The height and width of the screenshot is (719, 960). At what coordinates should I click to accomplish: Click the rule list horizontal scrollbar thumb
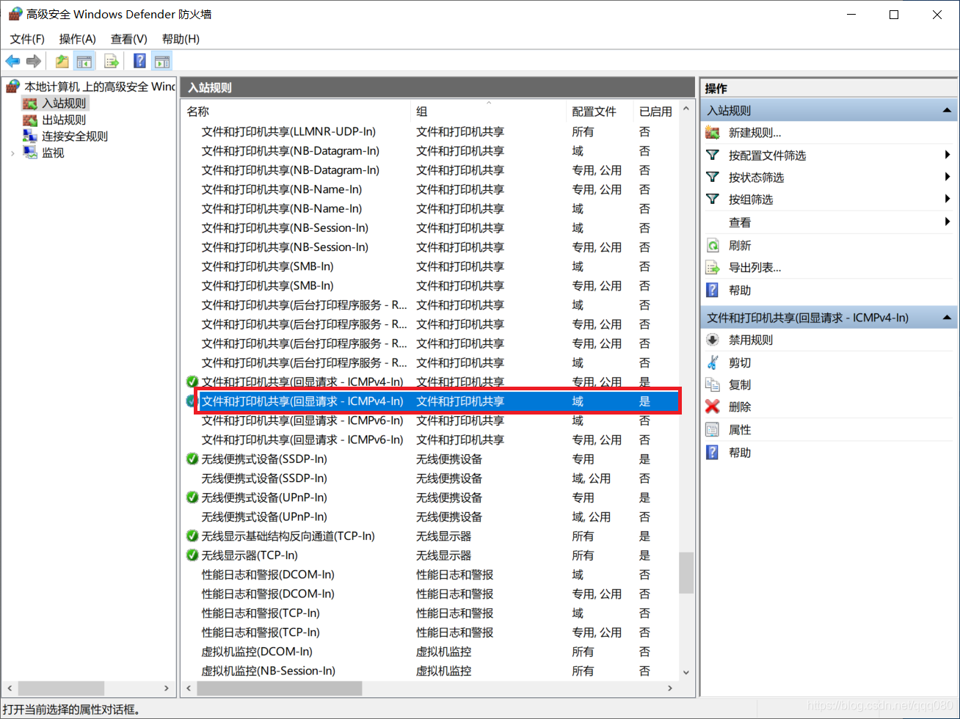point(280,688)
